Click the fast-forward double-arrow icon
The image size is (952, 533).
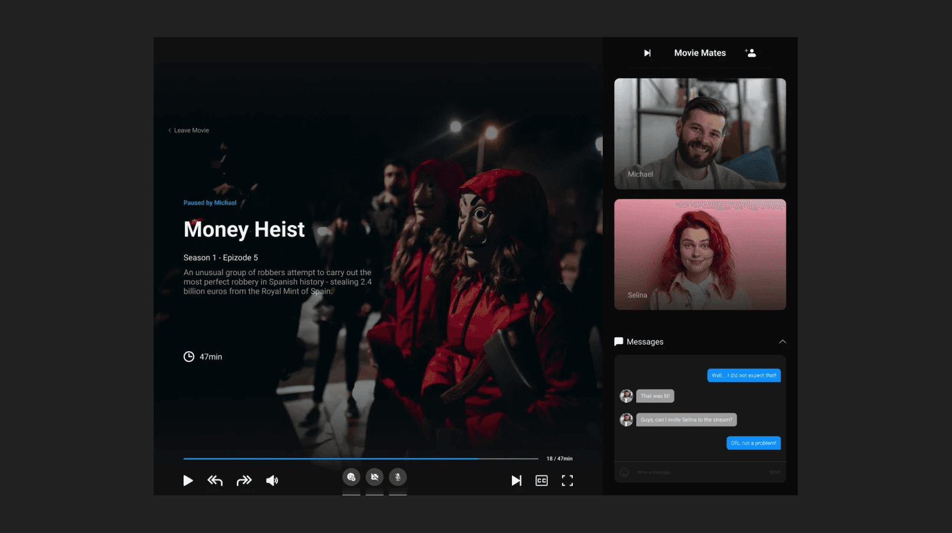point(244,480)
